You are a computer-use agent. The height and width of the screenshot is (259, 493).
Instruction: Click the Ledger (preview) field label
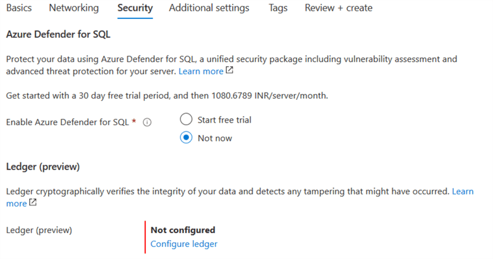(39, 230)
